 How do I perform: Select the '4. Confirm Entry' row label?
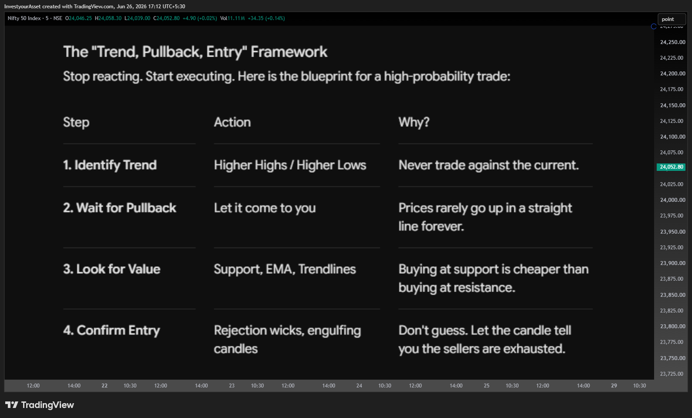[x=112, y=331]
